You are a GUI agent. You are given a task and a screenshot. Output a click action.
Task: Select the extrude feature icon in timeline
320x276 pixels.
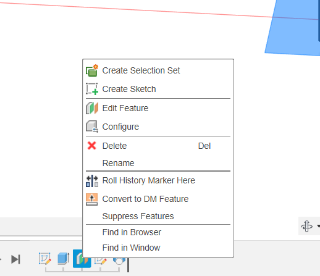(x=63, y=259)
